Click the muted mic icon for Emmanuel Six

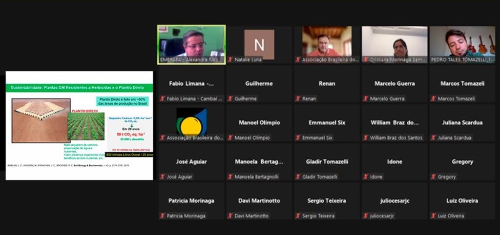(x=298, y=137)
